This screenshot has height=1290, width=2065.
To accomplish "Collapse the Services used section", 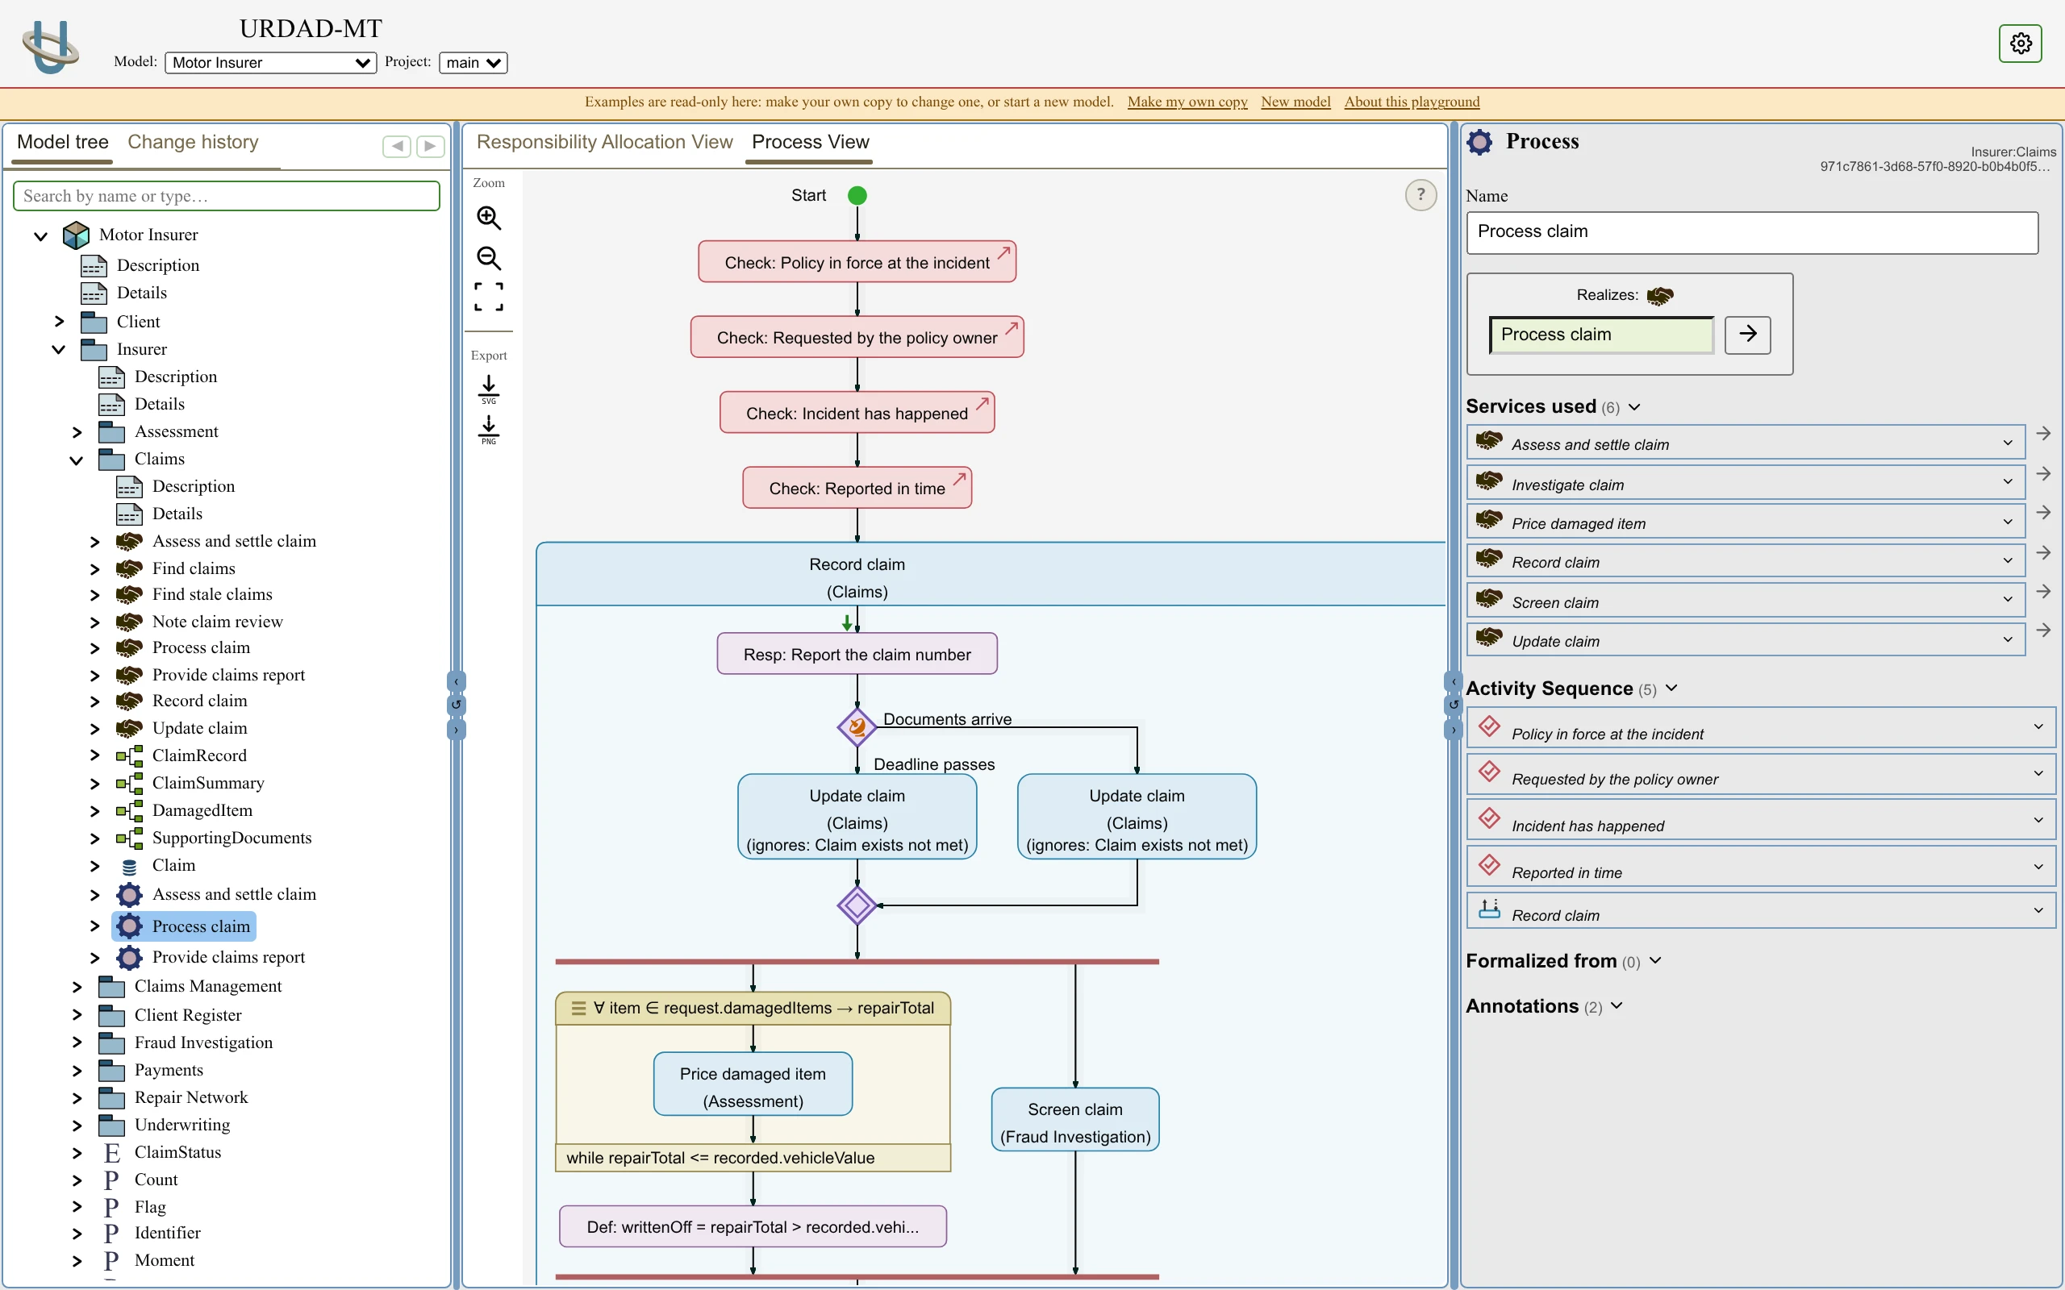I will [x=1634, y=407].
